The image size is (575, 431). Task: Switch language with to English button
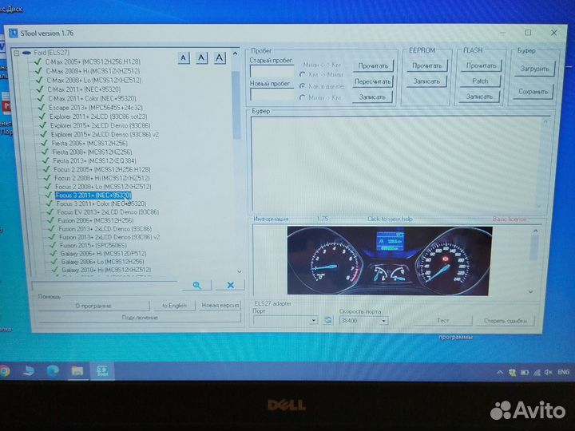pos(174,305)
